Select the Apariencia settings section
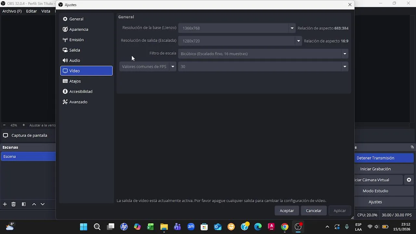Screen dimensions: 416x234 86,29
